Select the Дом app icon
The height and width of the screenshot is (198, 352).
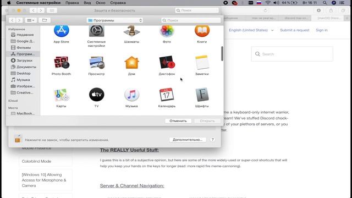(132, 62)
